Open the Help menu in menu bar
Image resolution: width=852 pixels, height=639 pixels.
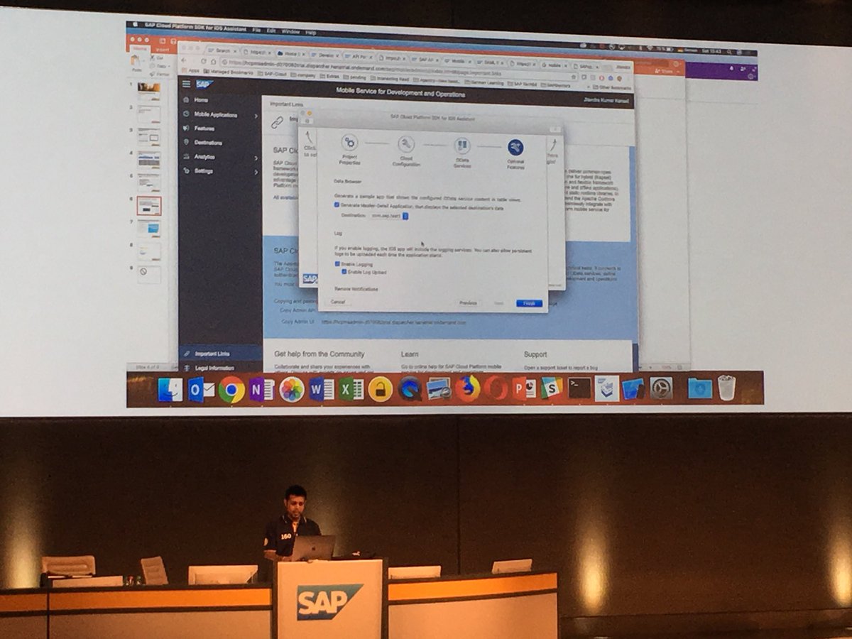click(x=311, y=33)
